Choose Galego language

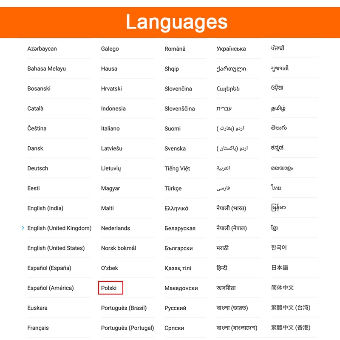(x=110, y=49)
